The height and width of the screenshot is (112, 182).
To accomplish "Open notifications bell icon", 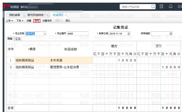I will click(x=170, y=6).
